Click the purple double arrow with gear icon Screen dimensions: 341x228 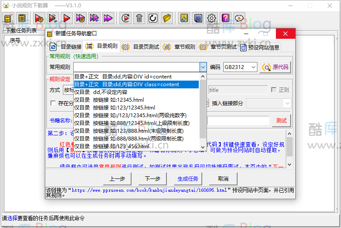pos(80,18)
